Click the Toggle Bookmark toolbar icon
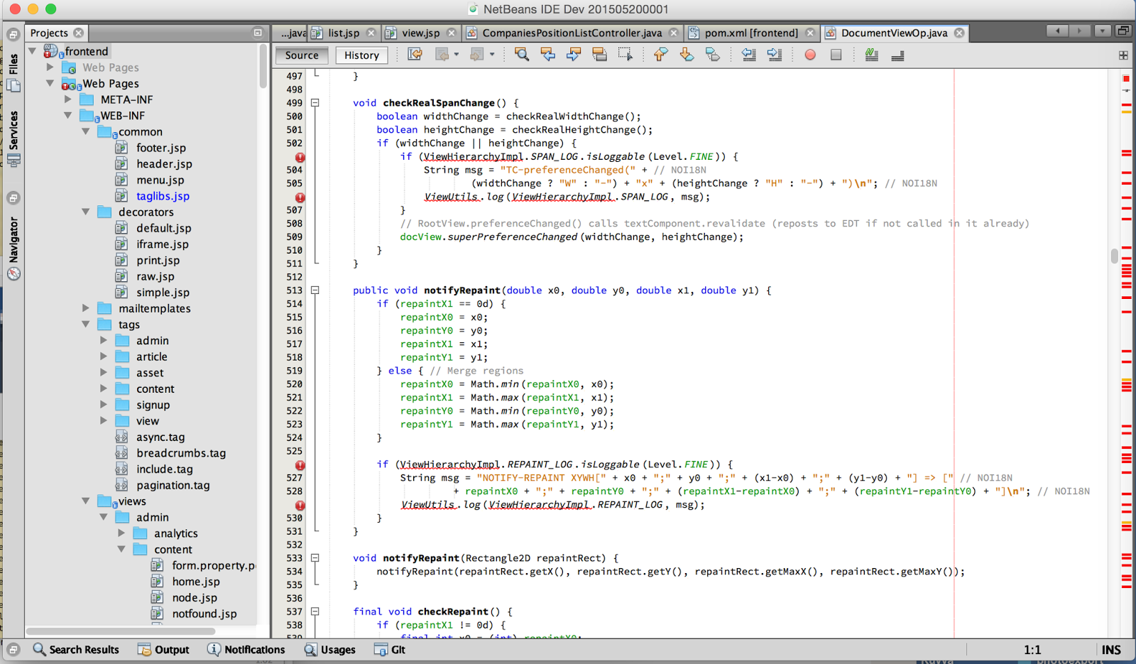Viewport: 1136px width, 664px height. tap(713, 54)
